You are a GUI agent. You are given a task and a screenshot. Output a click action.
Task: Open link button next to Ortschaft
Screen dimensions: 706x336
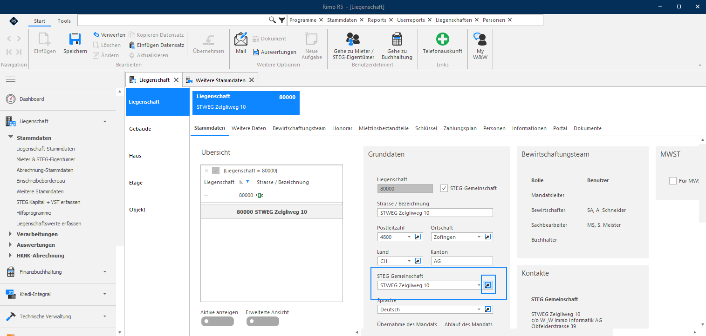(488, 237)
